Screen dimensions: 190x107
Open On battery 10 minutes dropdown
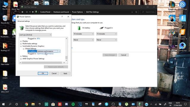coord(83,34)
